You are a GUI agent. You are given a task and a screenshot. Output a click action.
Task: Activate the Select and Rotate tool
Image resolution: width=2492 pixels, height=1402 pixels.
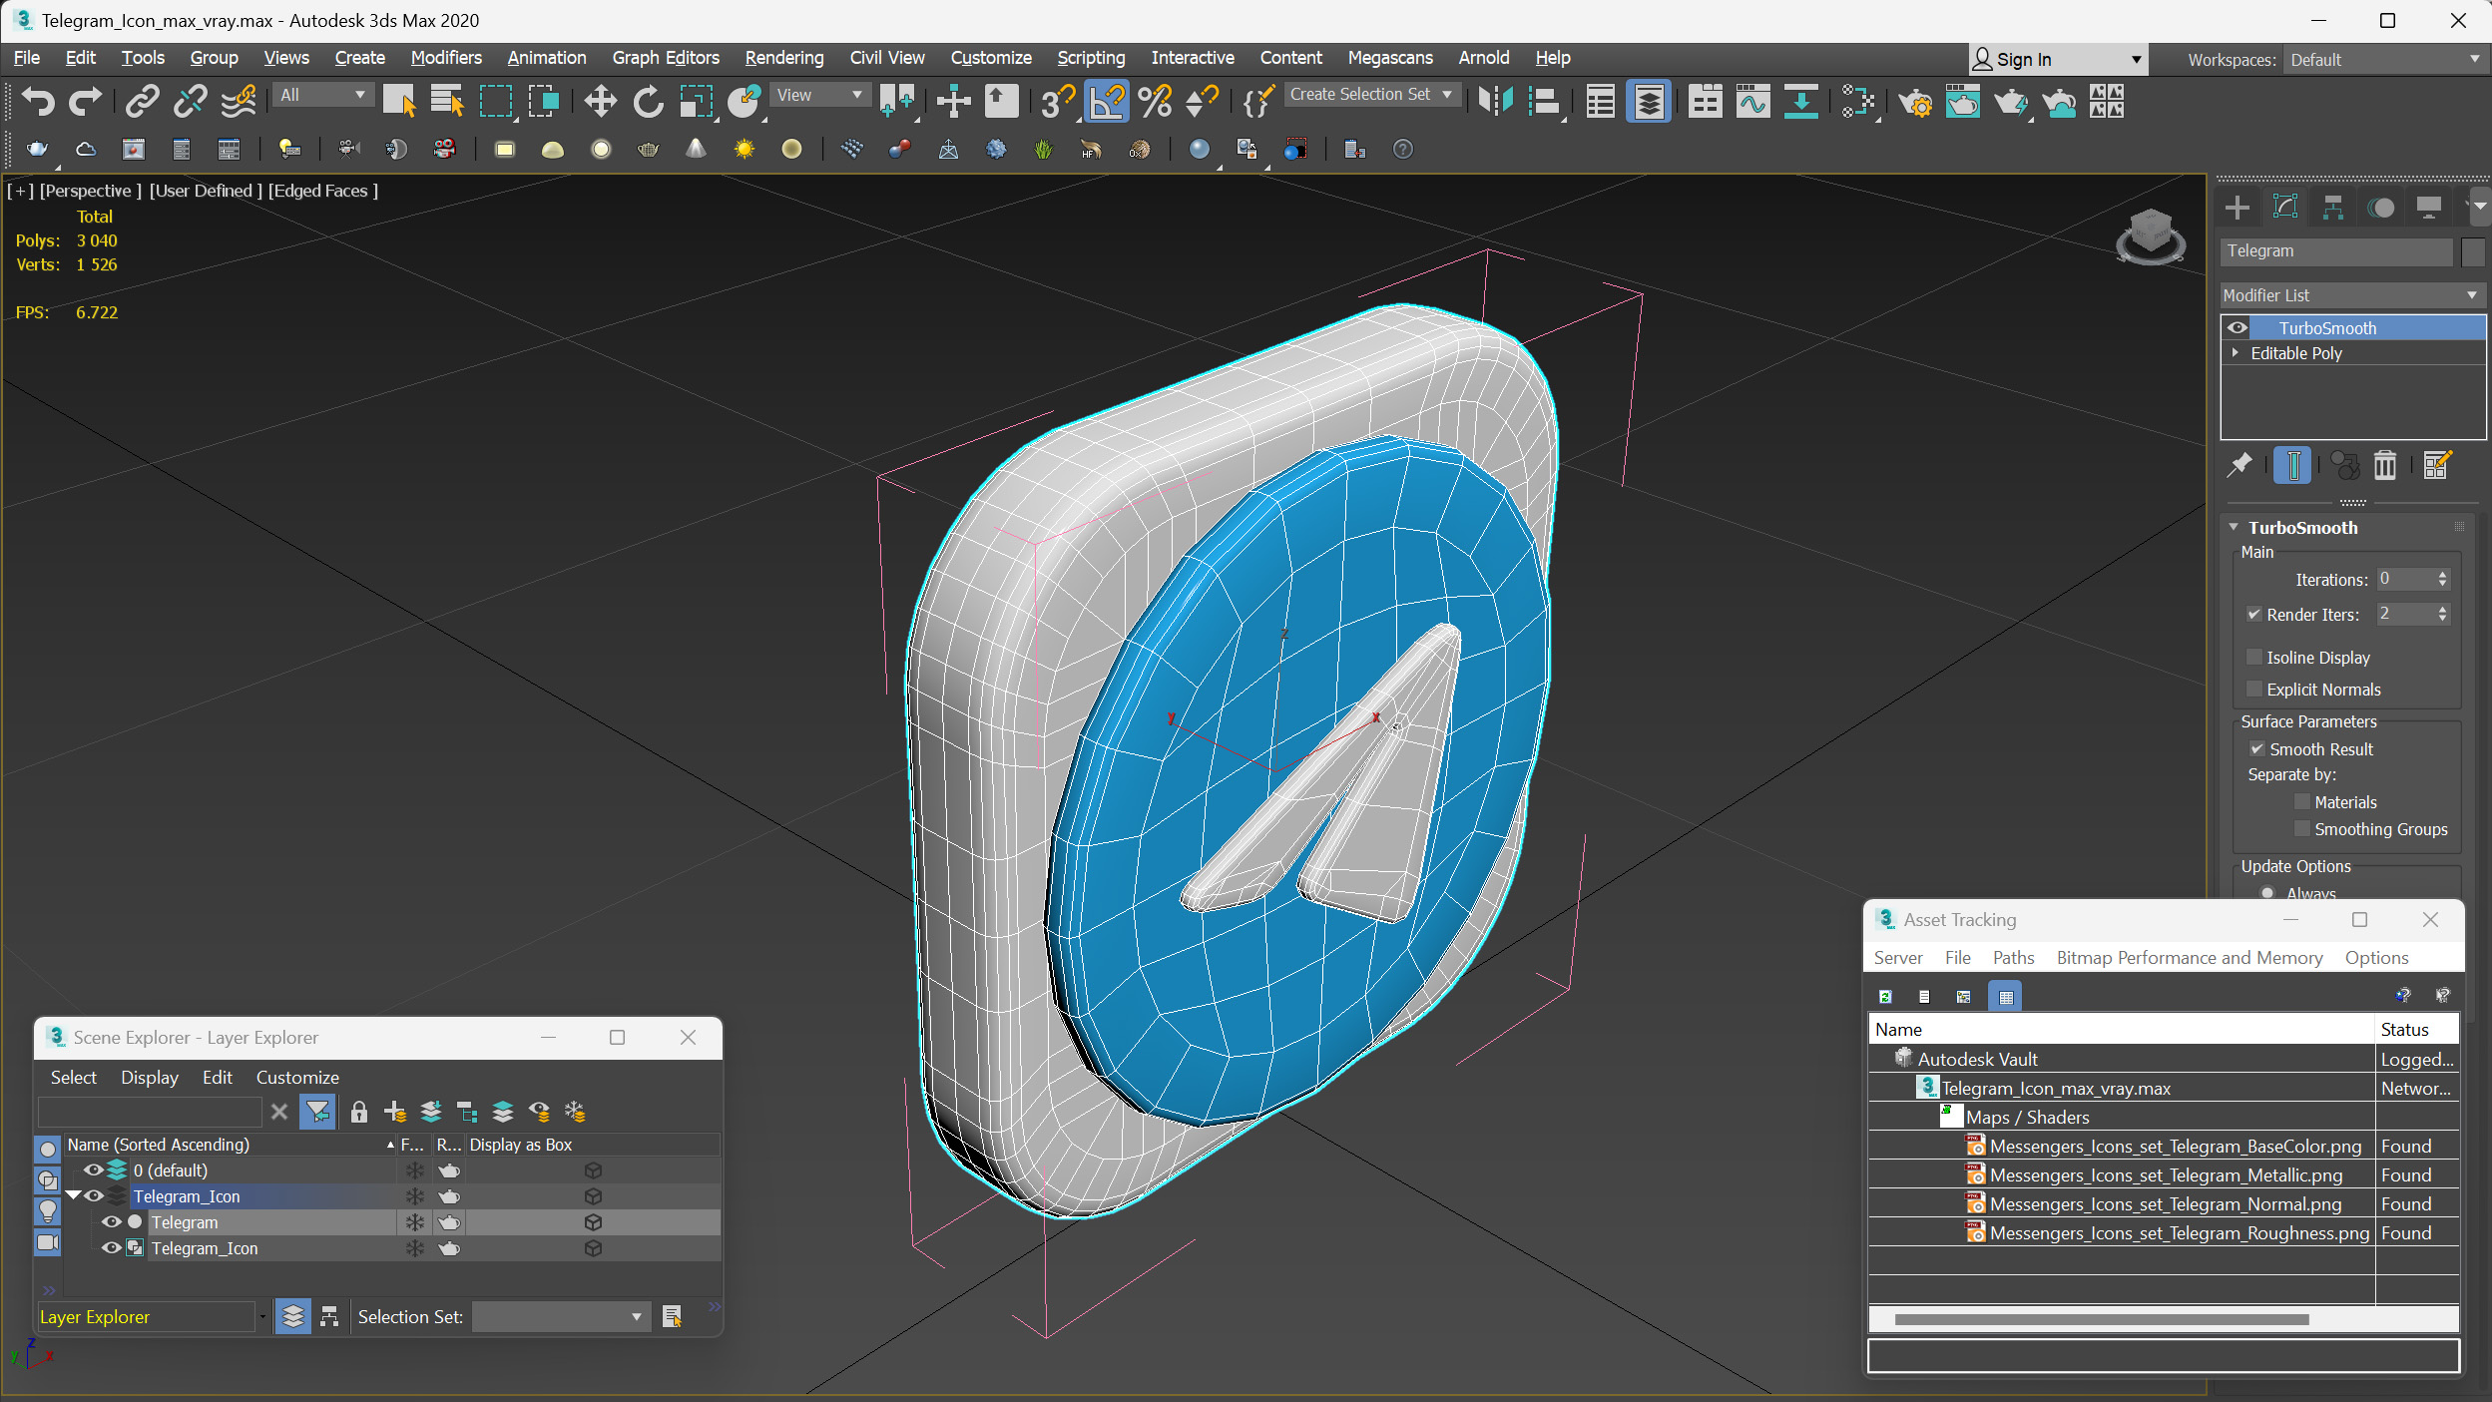pos(648,101)
